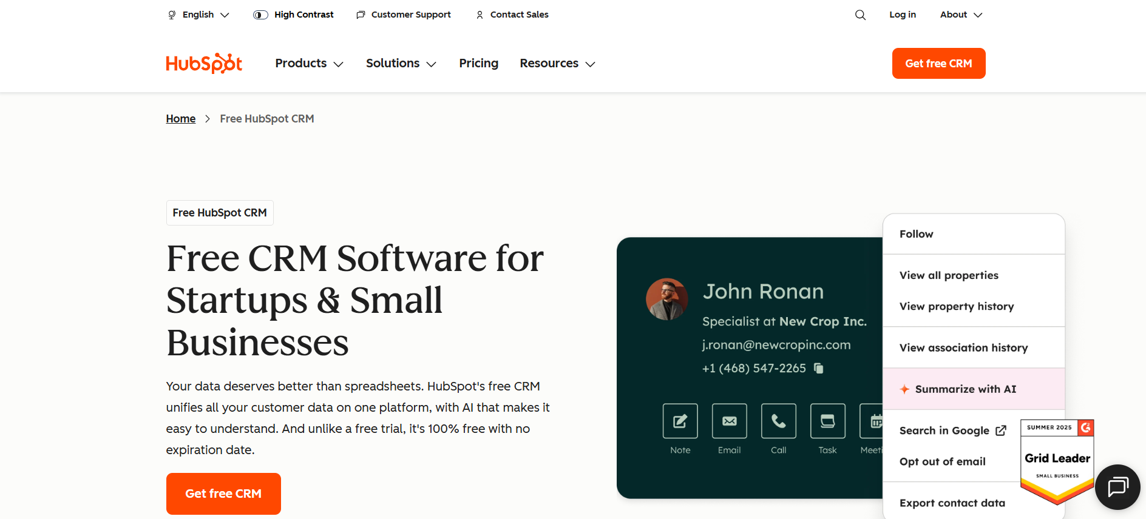Image resolution: width=1146 pixels, height=519 pixels.
Task: Click the j.ronan@newcropinc.com email address
Action: click(776, 345)
